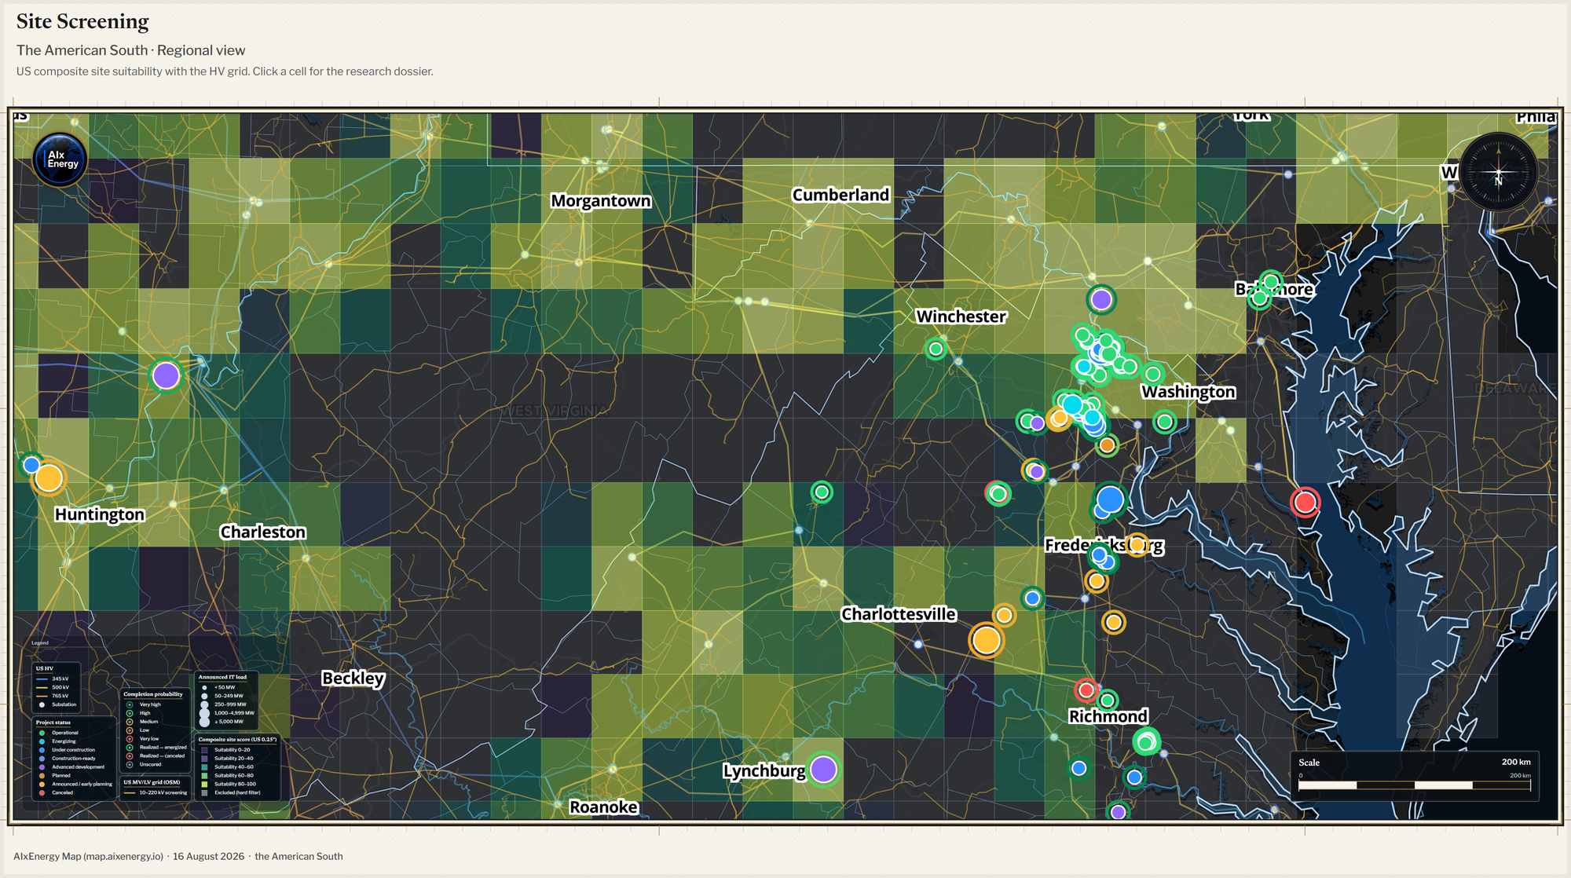Select the blue marker northeast of Charlottesville label
This screenshot has width=1571, height=878.
[x=1032, y=598]
